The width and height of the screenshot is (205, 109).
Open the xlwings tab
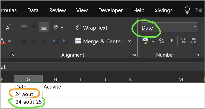point(163,11)
